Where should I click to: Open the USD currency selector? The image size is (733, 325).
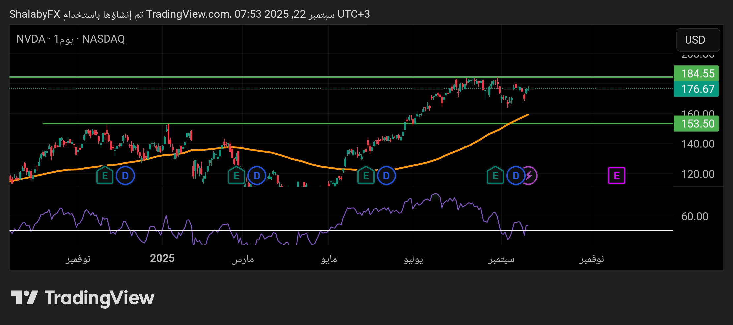698,40
